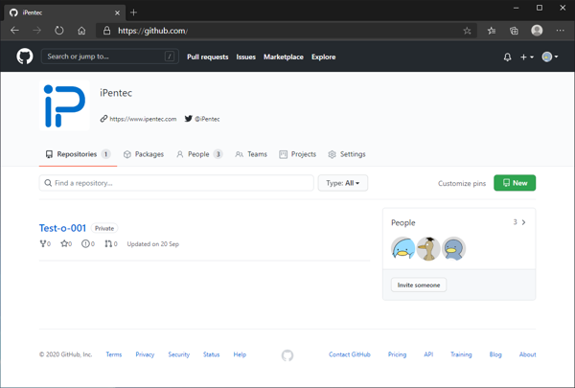Click the People 3 chevron arrow
The image size is (575, 388).
click(x=523, y=222)
